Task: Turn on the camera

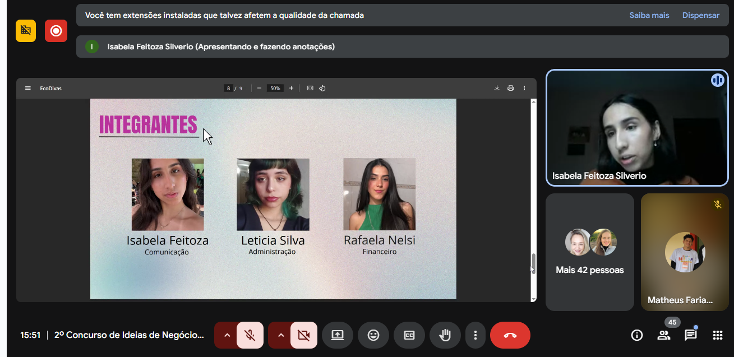Action: click(304, 335)
